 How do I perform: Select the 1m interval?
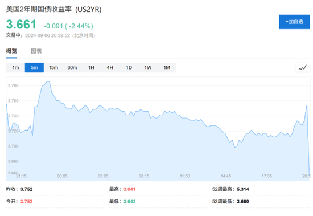pyautogui.click(x=15, y=68)
